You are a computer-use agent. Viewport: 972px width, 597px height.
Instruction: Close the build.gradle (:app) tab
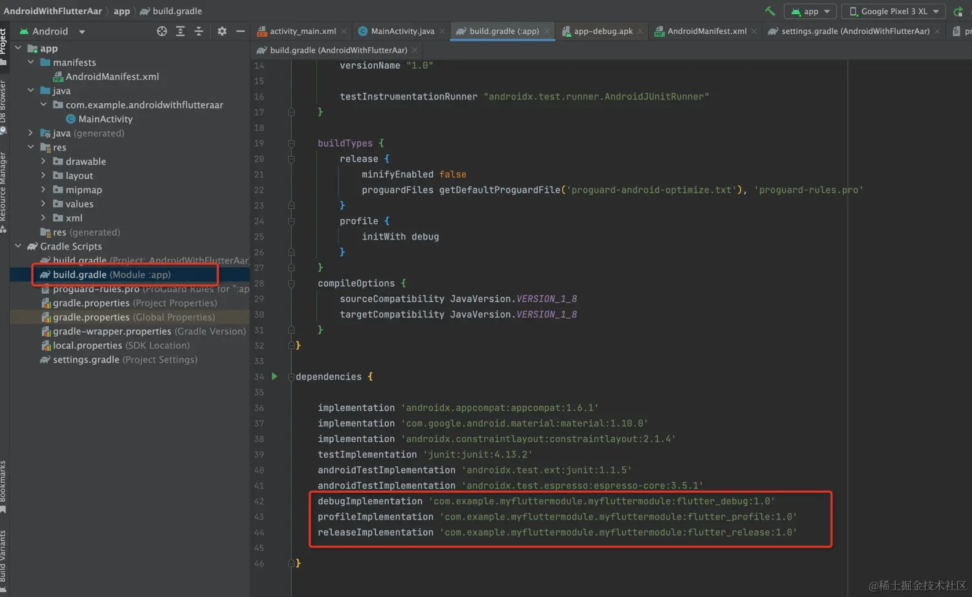[547, 31]
